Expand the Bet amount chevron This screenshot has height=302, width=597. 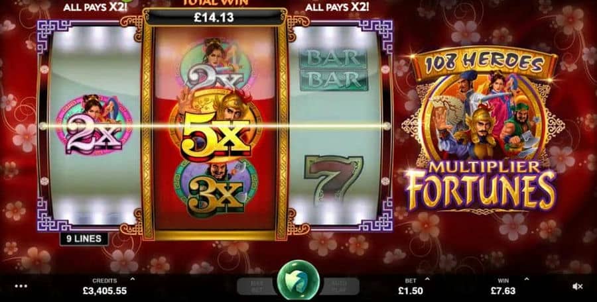coord(427,279)
